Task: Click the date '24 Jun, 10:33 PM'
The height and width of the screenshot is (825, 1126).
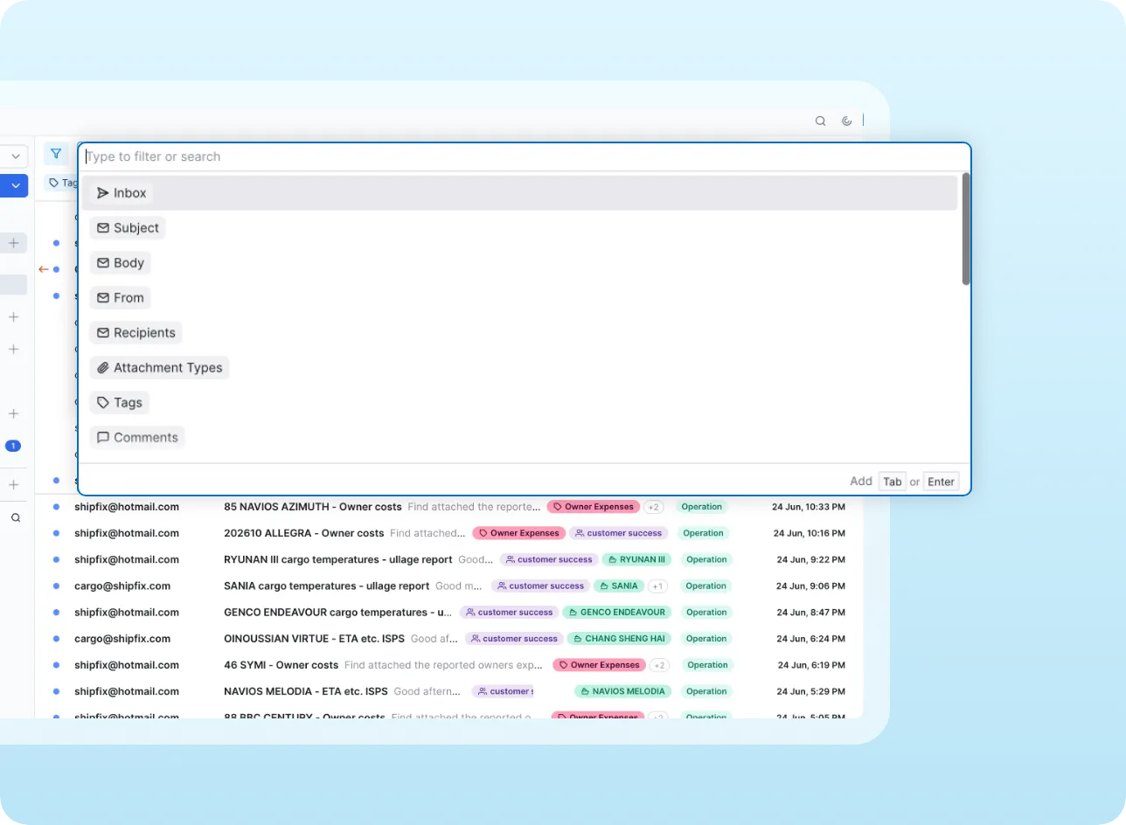Action: 809,507
